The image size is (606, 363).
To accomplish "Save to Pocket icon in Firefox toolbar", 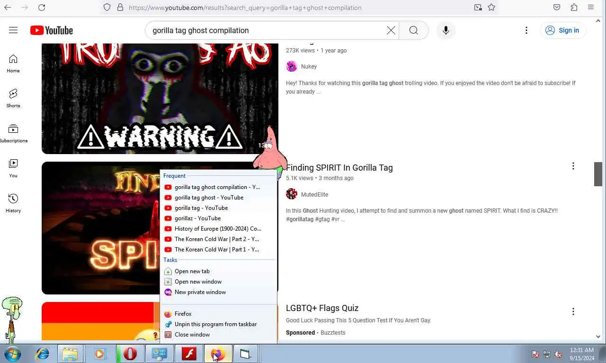I will (x=557, y=8).
